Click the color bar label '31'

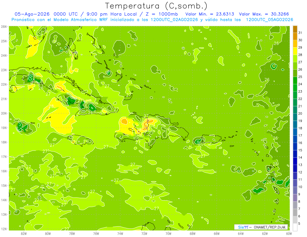pyautogui.click(x=300, y=33)
